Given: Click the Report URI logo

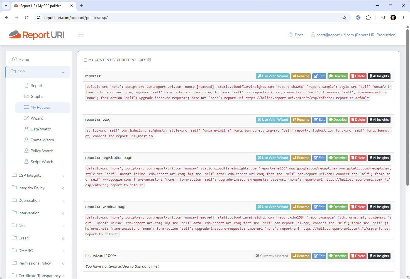Looking at the screenshot, I should [x=36, y=35].
